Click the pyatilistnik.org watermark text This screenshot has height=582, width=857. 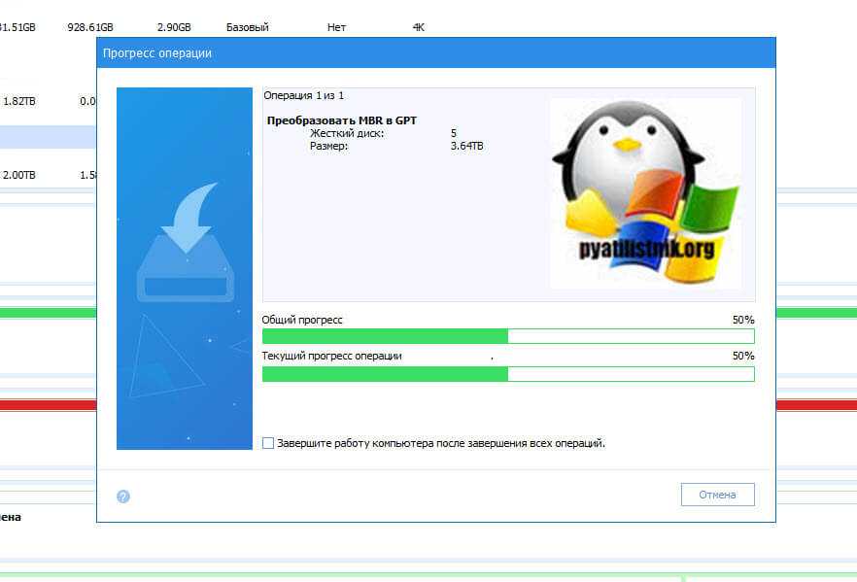[x=648, y=250]
